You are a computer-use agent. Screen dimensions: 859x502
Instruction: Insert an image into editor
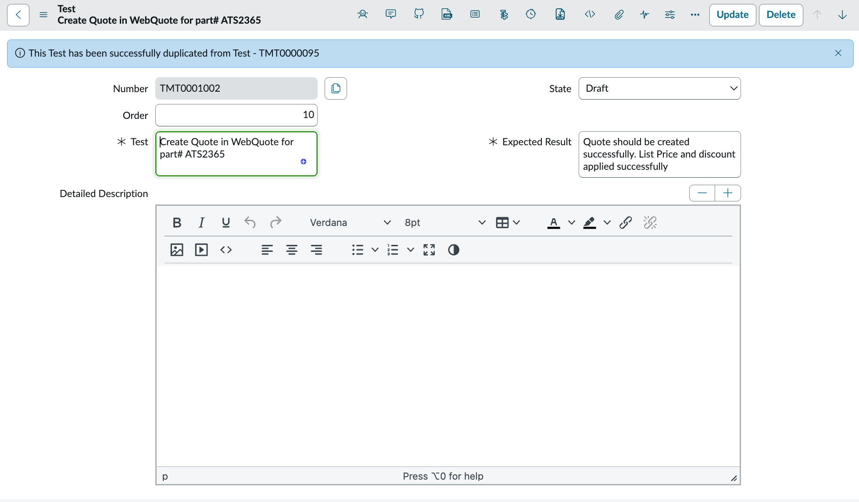pyautogui.click(x=177, y=250)
